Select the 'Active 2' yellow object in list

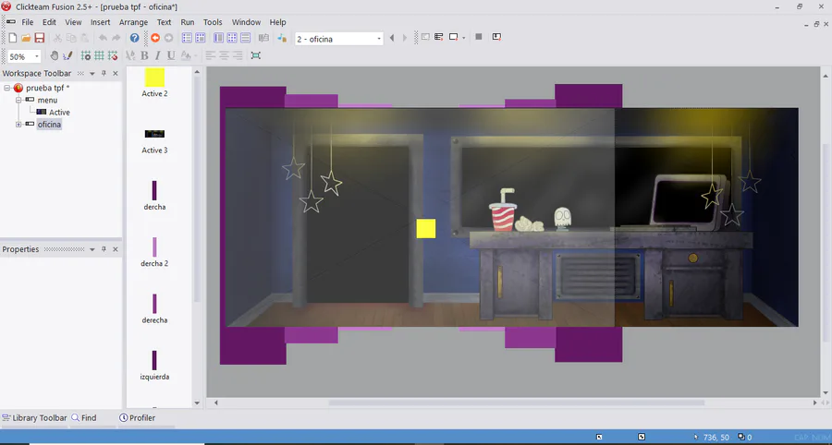click(x=154, y=83)
